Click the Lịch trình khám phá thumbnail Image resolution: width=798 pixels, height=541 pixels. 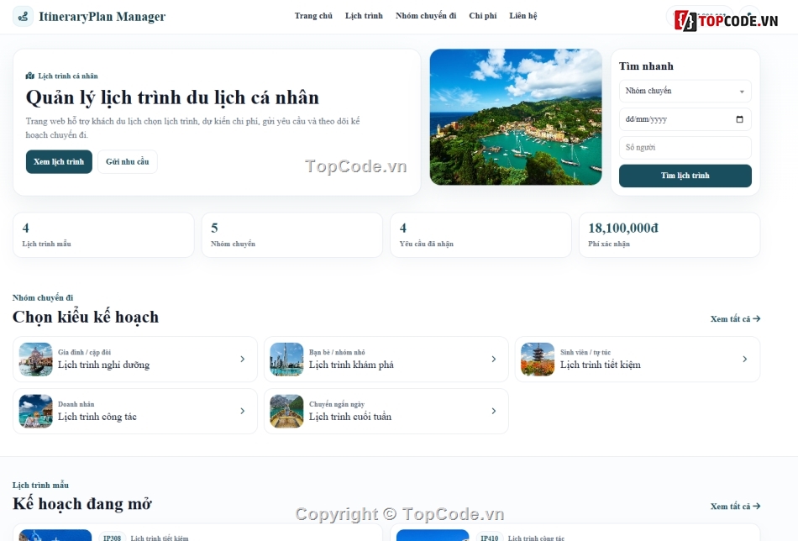pos(286,360)
